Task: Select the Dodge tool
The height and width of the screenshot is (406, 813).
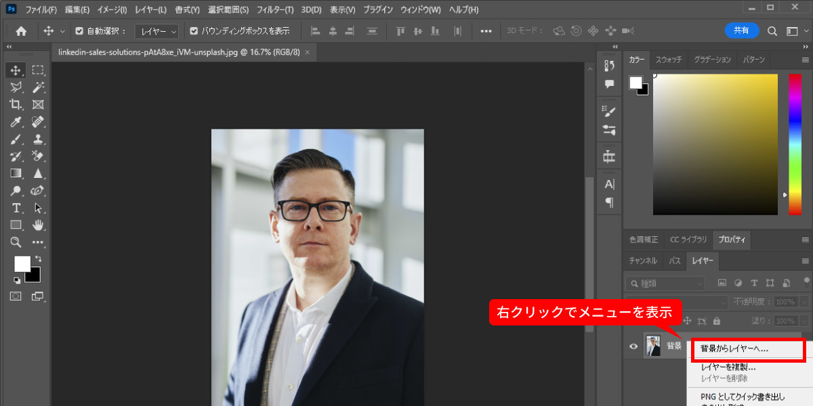Action: (x=16, y=191)
